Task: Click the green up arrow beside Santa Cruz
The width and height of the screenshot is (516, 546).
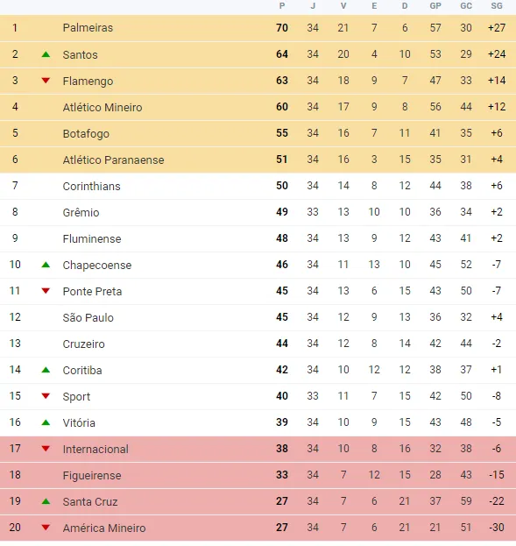Action: tap(46, 501)
